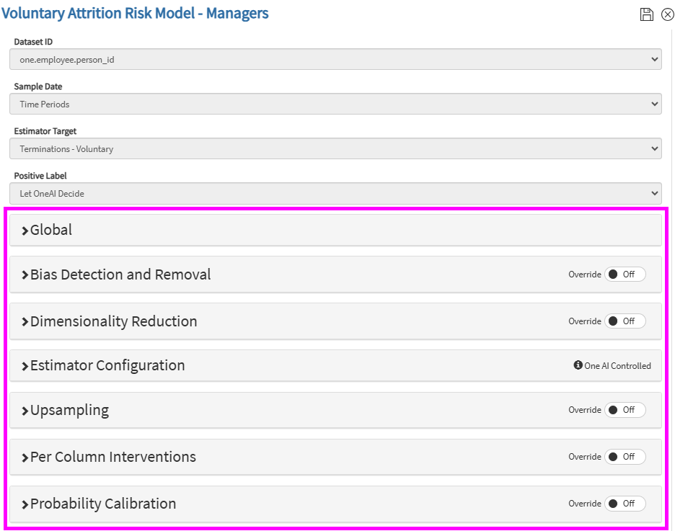675x531 pixels.
Task: Click the info icon beside One AI Controlled
Action: click(x=578, y=365)
